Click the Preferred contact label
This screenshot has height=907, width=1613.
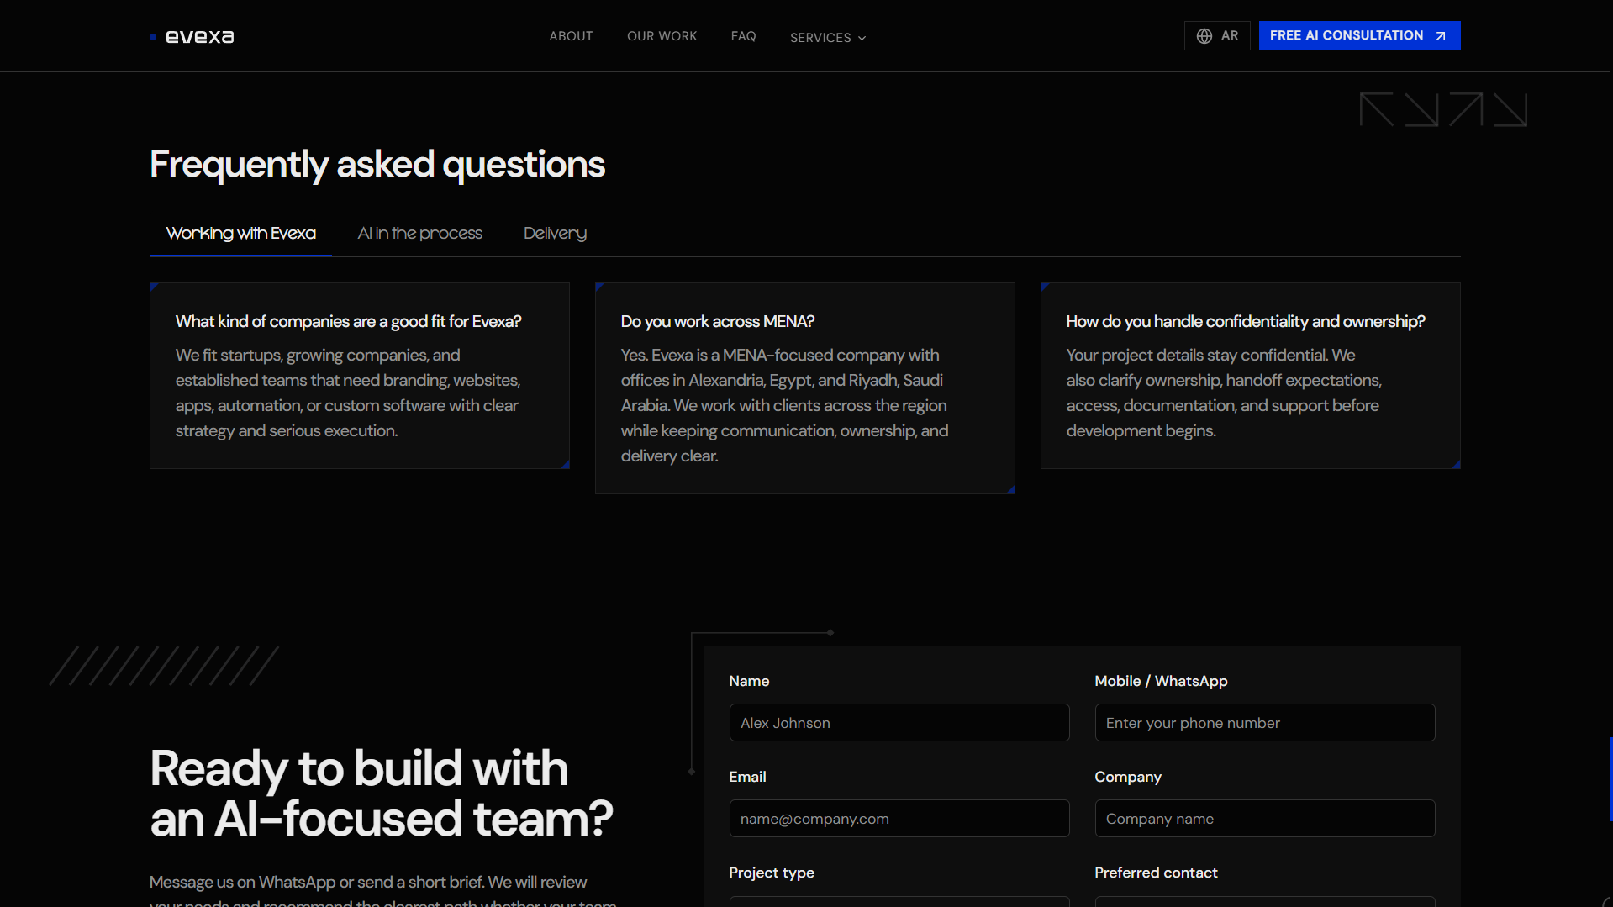pos(1156,873)
